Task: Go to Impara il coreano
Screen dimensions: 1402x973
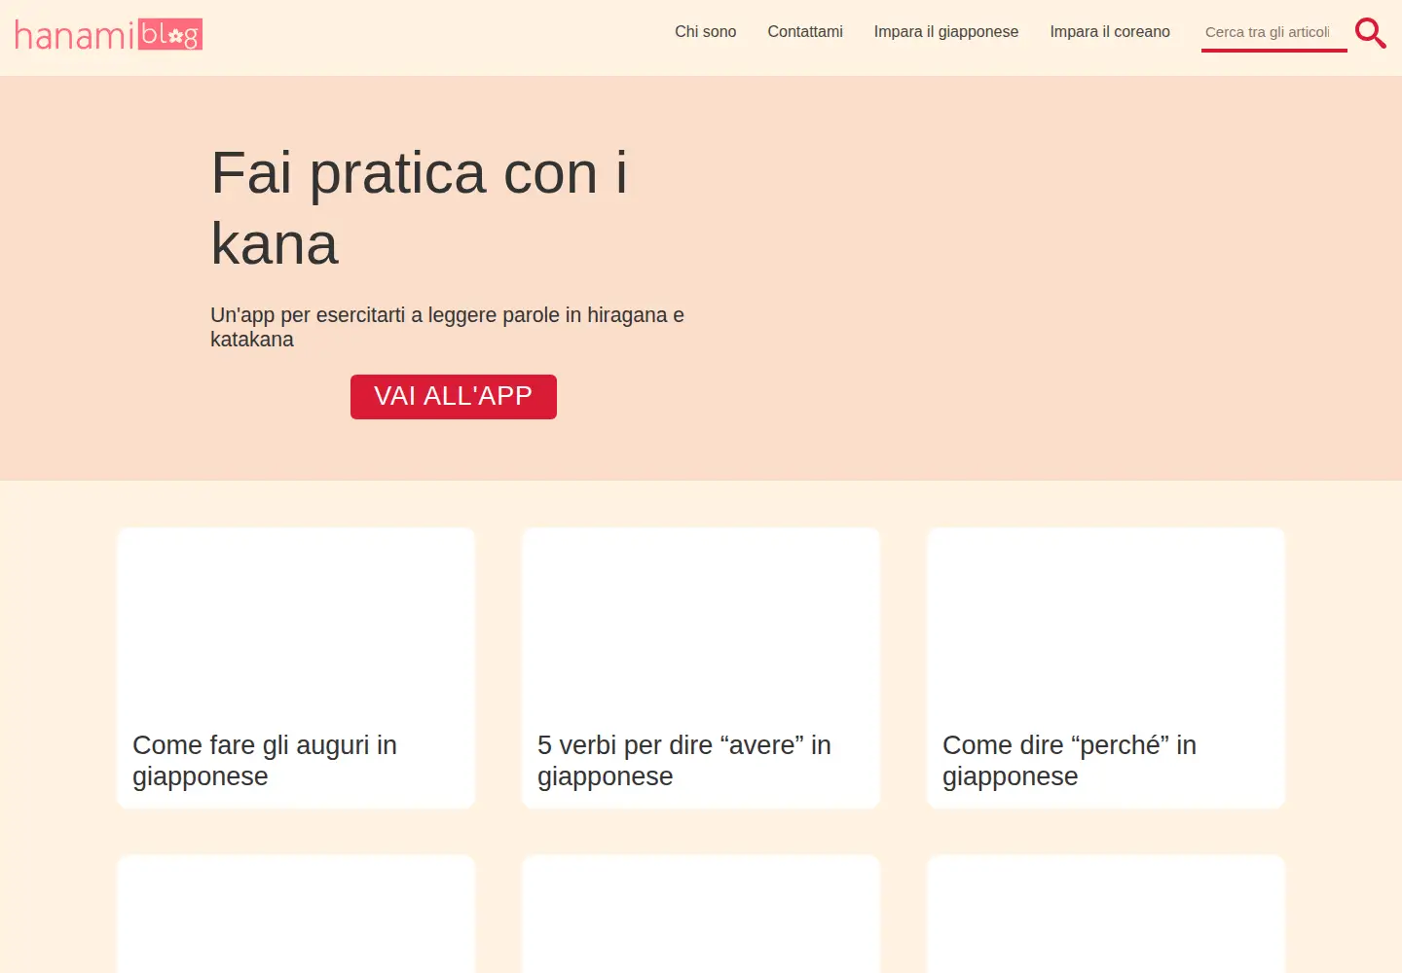Action: click(x=1110, y=32)
